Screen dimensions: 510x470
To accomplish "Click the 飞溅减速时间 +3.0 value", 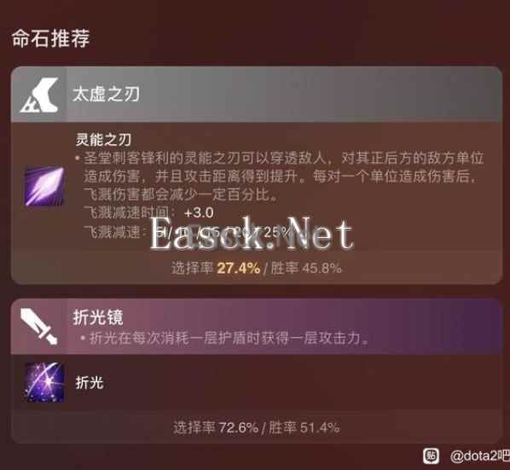I will click(x=199, y=213).
